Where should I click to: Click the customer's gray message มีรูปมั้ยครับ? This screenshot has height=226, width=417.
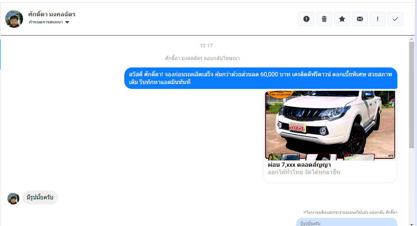[40, 198]
